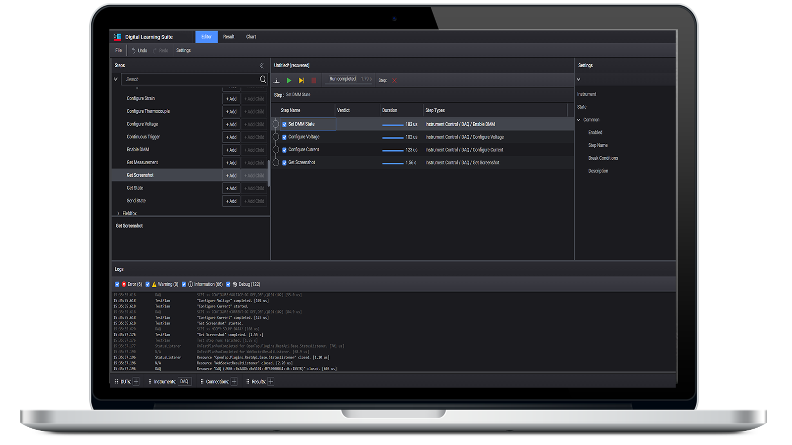Stop the run using the red square icon
The image size is (792, 445).
coord(314,80)
